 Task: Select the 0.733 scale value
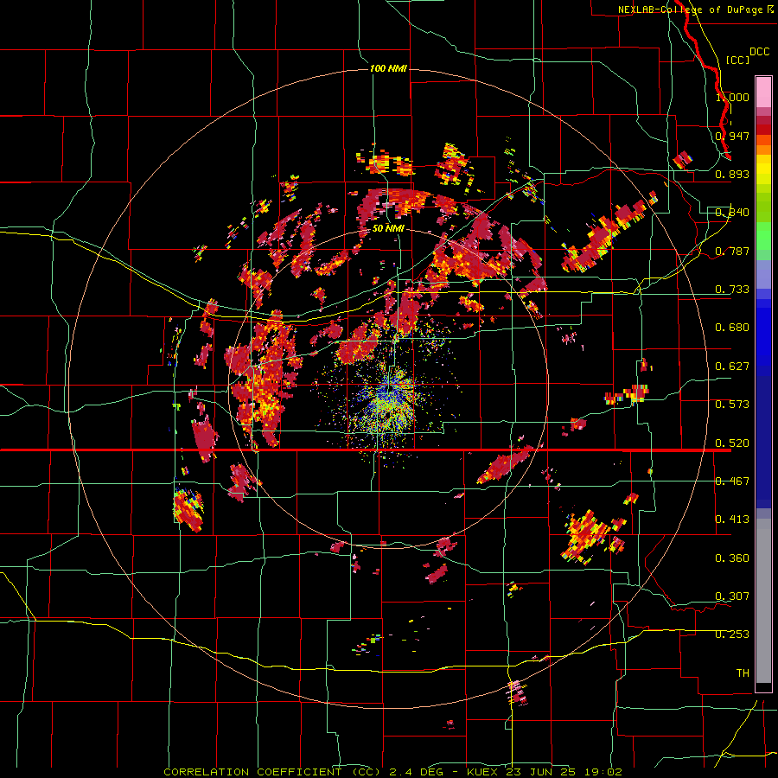click(732, 290)
